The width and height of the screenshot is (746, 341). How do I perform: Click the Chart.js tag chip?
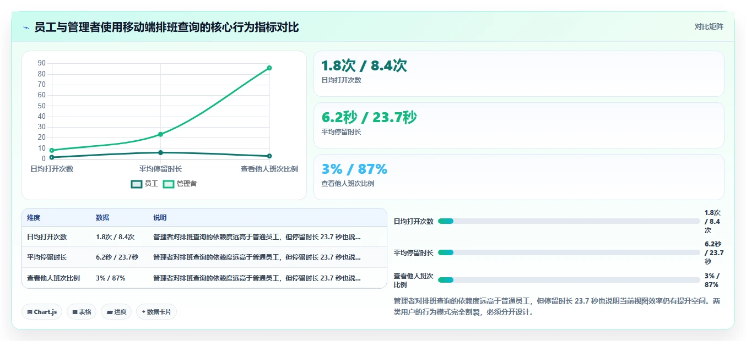click(42, 312)
